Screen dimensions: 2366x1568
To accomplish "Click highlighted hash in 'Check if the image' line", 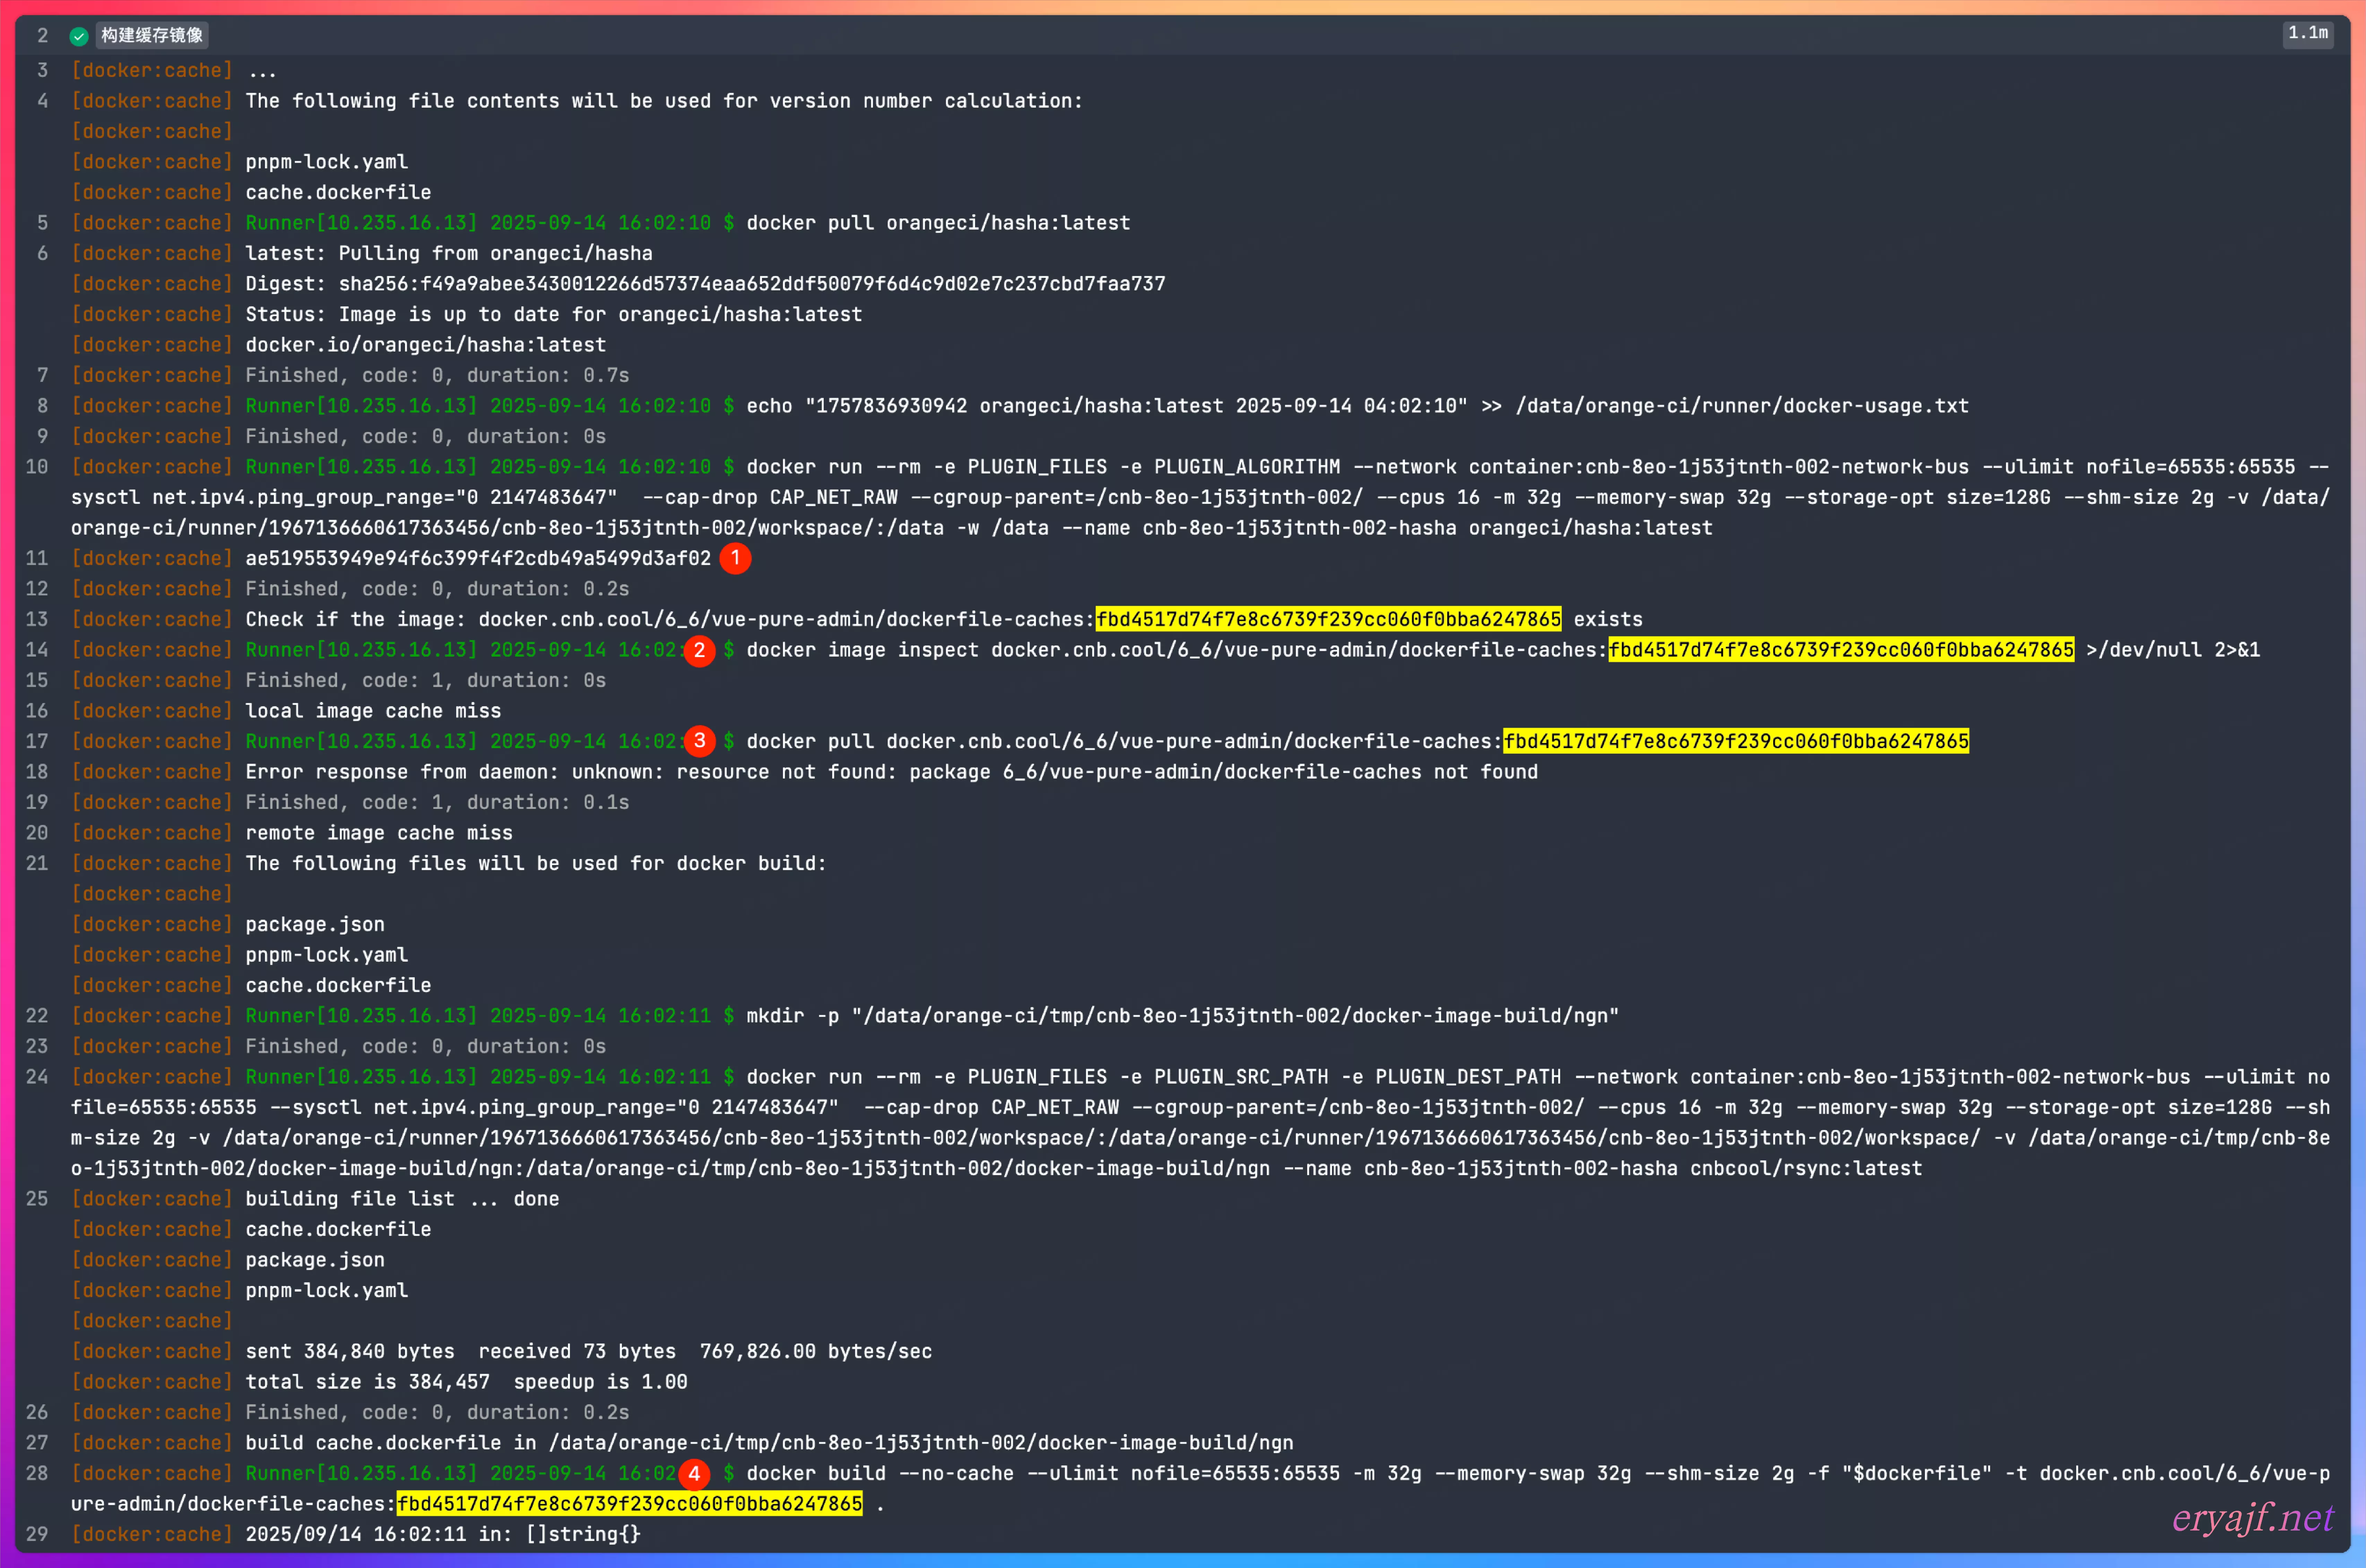I will (x=1329, y=620).
